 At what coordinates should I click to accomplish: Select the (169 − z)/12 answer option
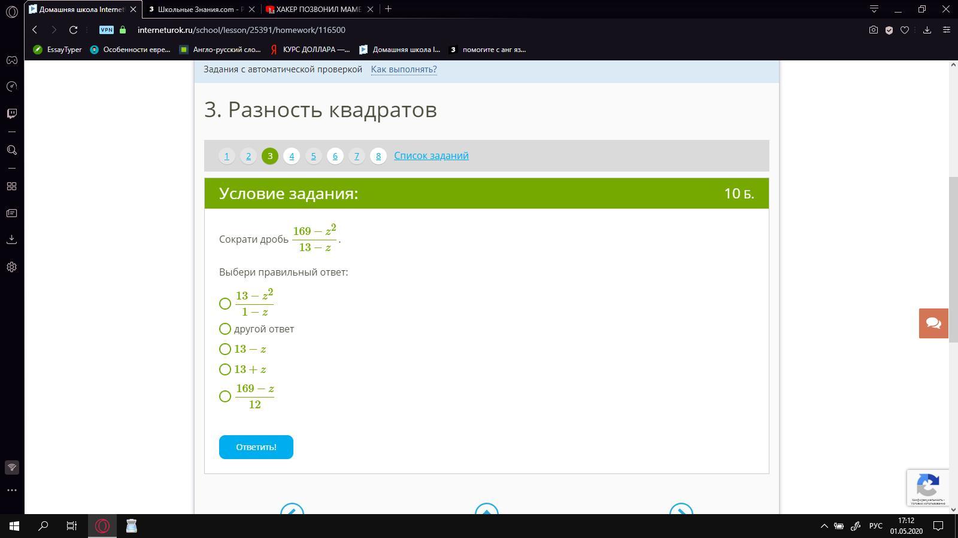[225, 396]
